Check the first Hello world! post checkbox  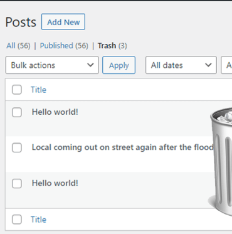[x=17, y=112]
